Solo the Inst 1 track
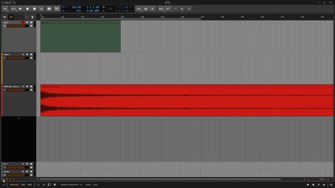Screen dimensions: 335x188 pyautogui.click(x=27, y=22)
